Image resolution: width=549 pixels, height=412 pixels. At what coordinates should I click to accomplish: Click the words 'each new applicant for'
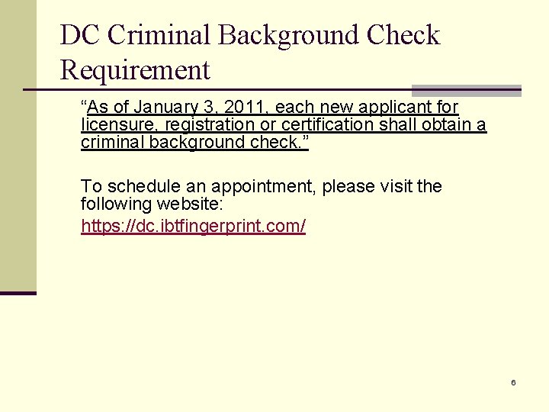pyautogui.click(x=367, y=107)
